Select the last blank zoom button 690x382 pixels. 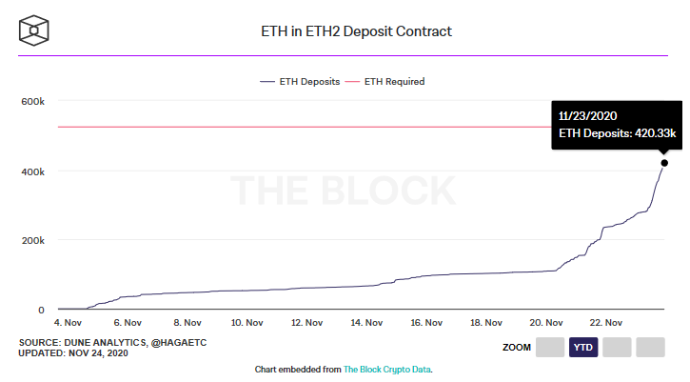(650, 347)
